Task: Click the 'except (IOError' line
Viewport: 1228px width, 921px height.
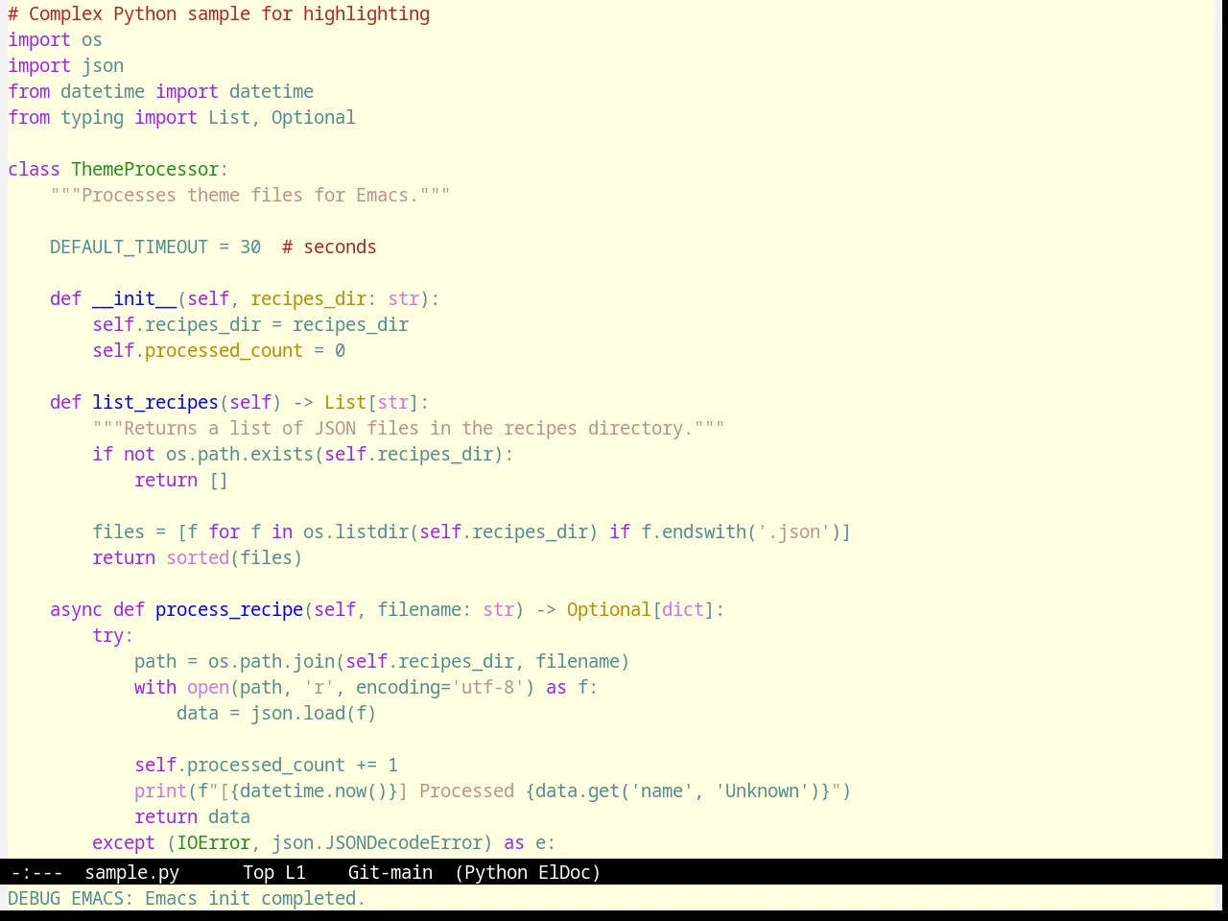Action: pos(324,843)
